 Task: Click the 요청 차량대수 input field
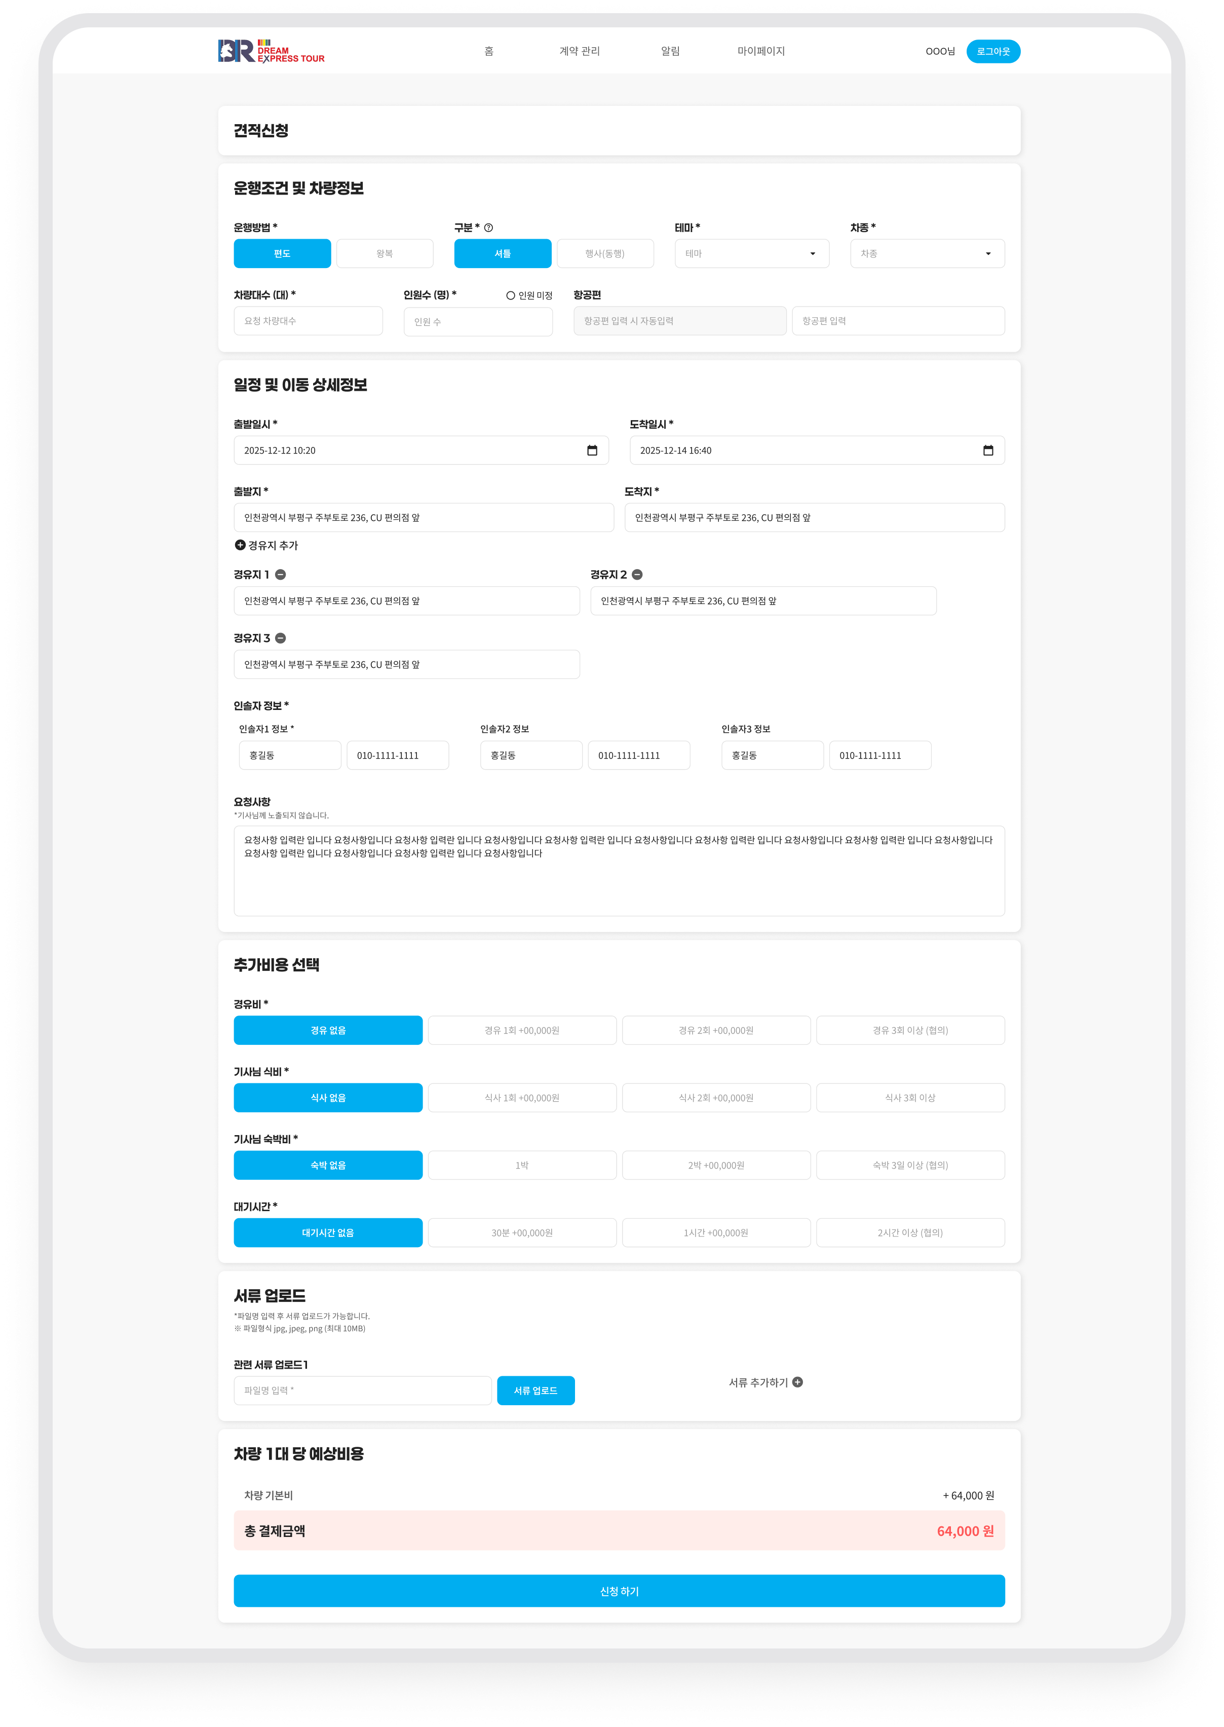click(x=308, y=320)
